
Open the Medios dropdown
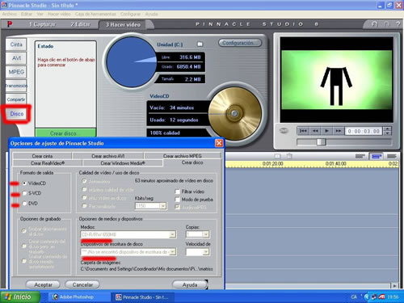[x=172, y=234]
